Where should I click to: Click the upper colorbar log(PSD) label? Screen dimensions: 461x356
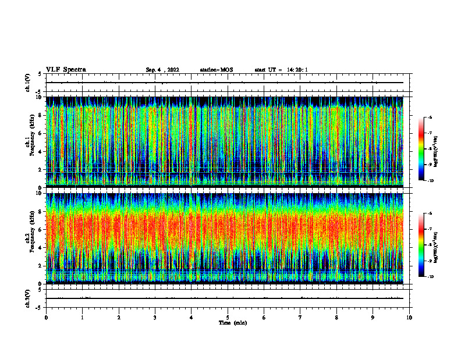coord(436,151)
